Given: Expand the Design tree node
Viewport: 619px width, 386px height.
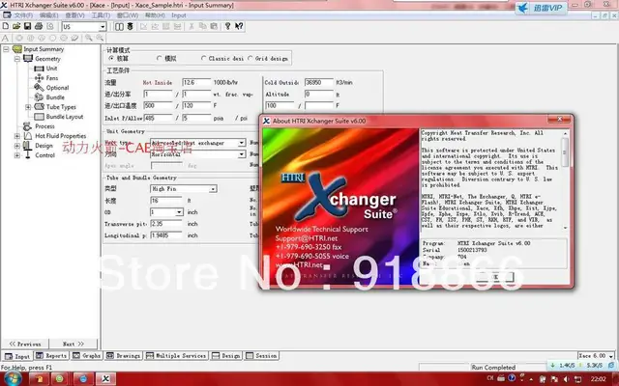Looking at the screenshot, I should click(x=17, y=146).
